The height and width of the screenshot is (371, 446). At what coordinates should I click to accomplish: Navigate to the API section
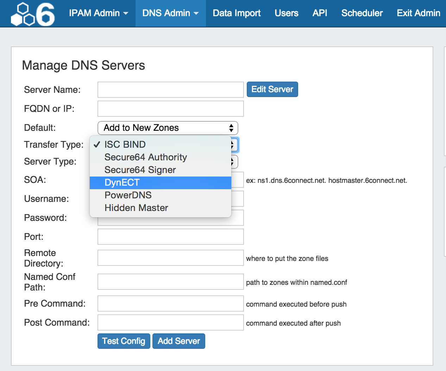pyautogui.click(x=320, y=13)
